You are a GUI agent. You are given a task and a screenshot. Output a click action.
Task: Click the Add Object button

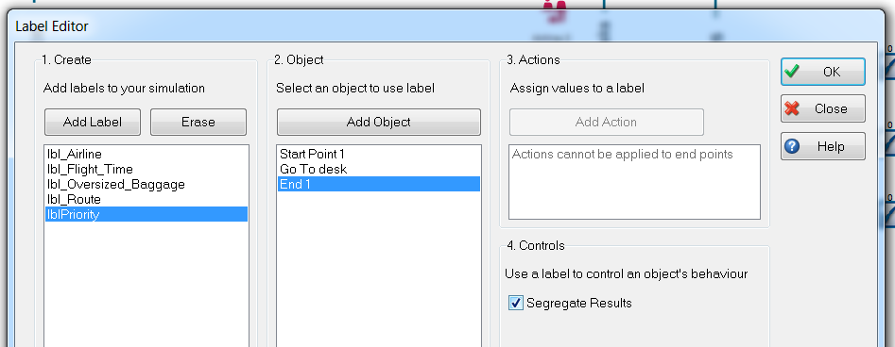pyautogui.click(x=378, y=122)
